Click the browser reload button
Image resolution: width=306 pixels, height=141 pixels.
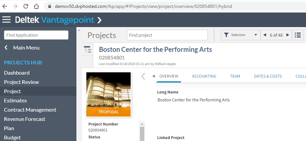pyautogui.click(x=25, y=6)
